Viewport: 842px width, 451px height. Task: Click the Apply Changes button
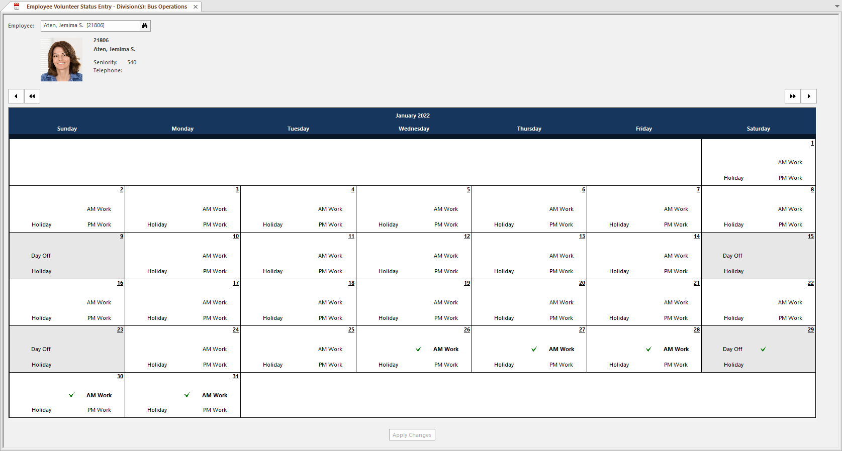pos(412,435)
